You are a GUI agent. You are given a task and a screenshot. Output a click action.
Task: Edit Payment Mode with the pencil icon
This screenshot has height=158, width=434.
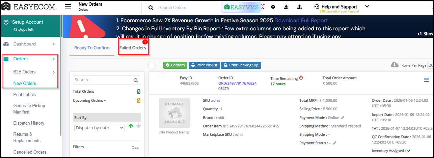click(x=343, y=118)
